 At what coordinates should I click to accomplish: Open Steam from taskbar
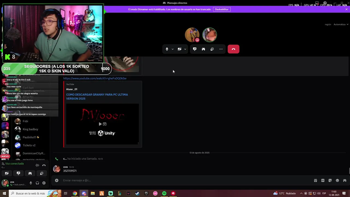(x=137, y=193)
